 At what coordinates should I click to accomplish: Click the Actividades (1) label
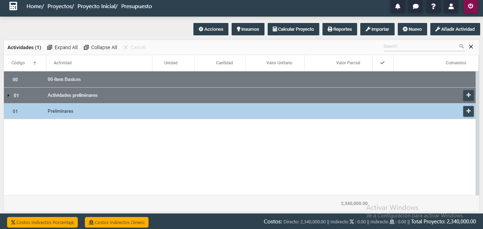click(24, 47)
